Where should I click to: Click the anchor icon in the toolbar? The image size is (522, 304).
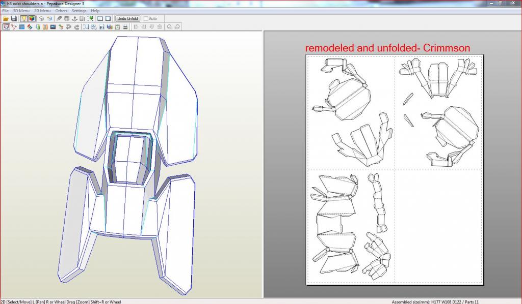(x=74, y=19)
